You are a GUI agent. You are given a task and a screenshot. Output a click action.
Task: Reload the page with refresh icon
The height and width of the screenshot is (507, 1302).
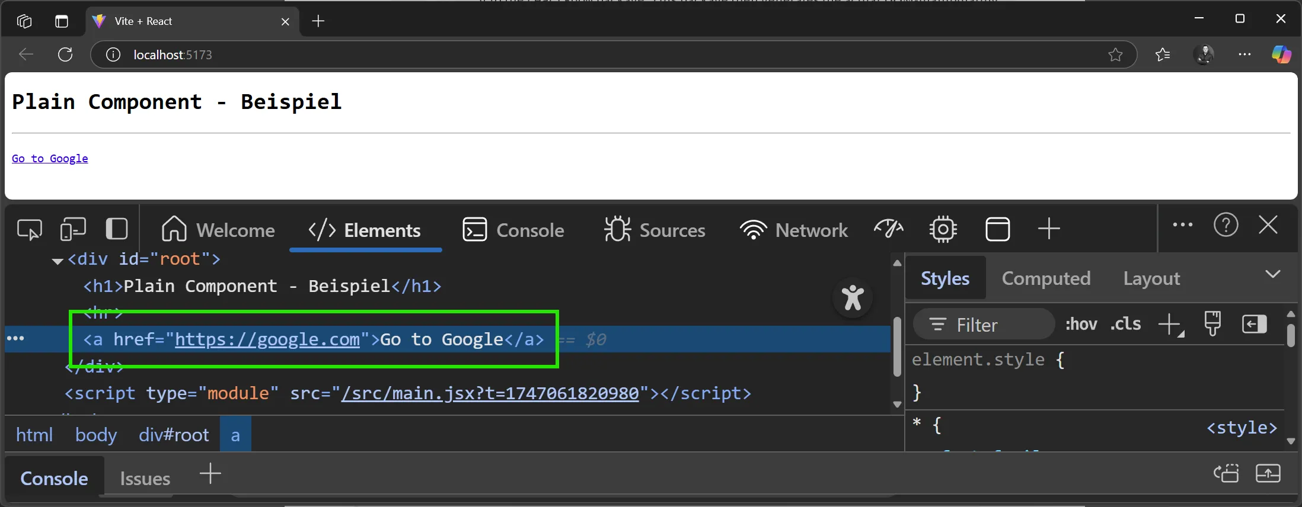tap(65, 54)
